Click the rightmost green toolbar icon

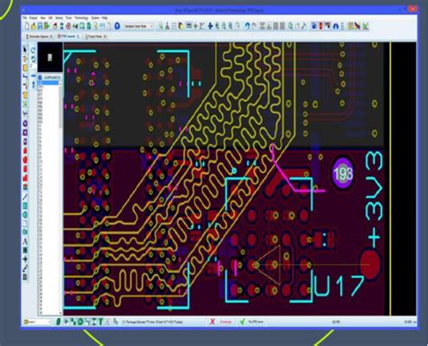366,26
